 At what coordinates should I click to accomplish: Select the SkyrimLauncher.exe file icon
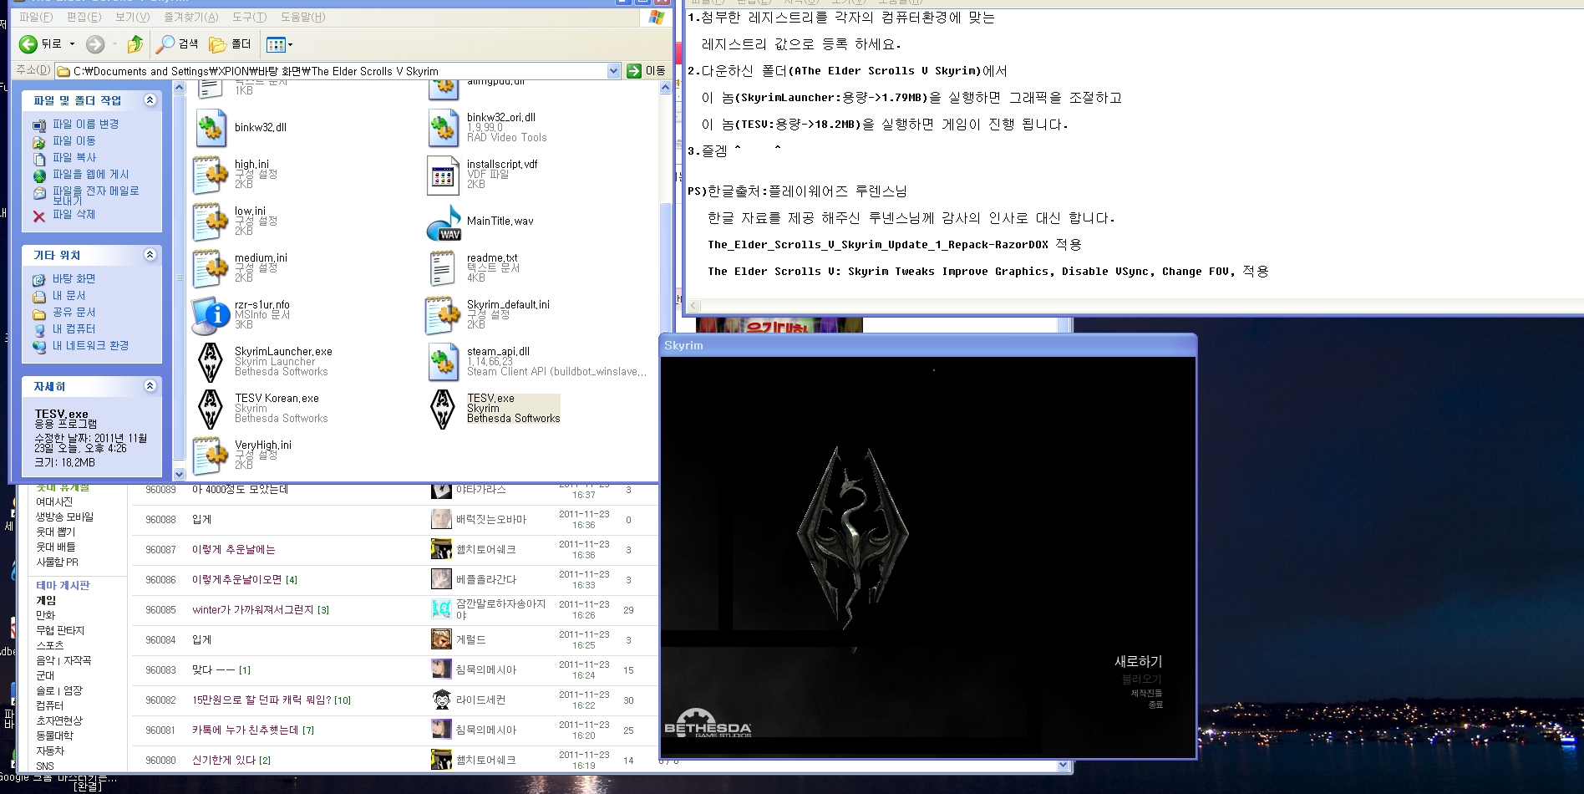tap(210, 362)
